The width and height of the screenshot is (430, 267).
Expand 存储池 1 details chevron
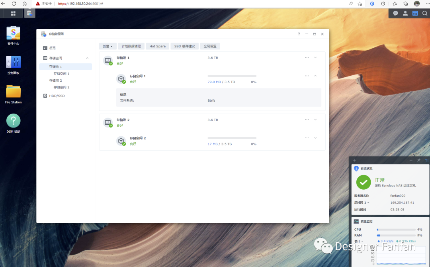(315, 58)
